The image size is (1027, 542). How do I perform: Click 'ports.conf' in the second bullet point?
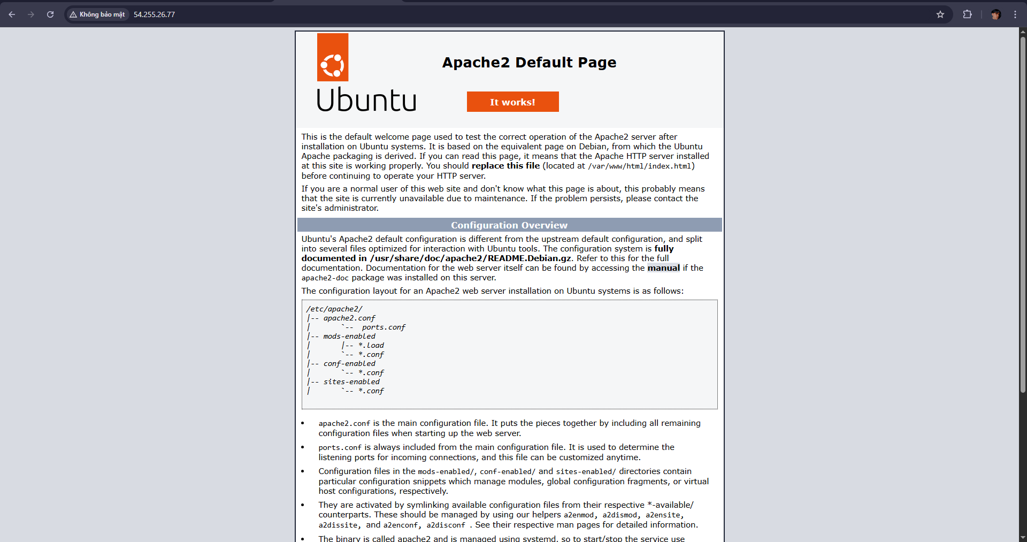pyautogui.click(x=340, y=448)
